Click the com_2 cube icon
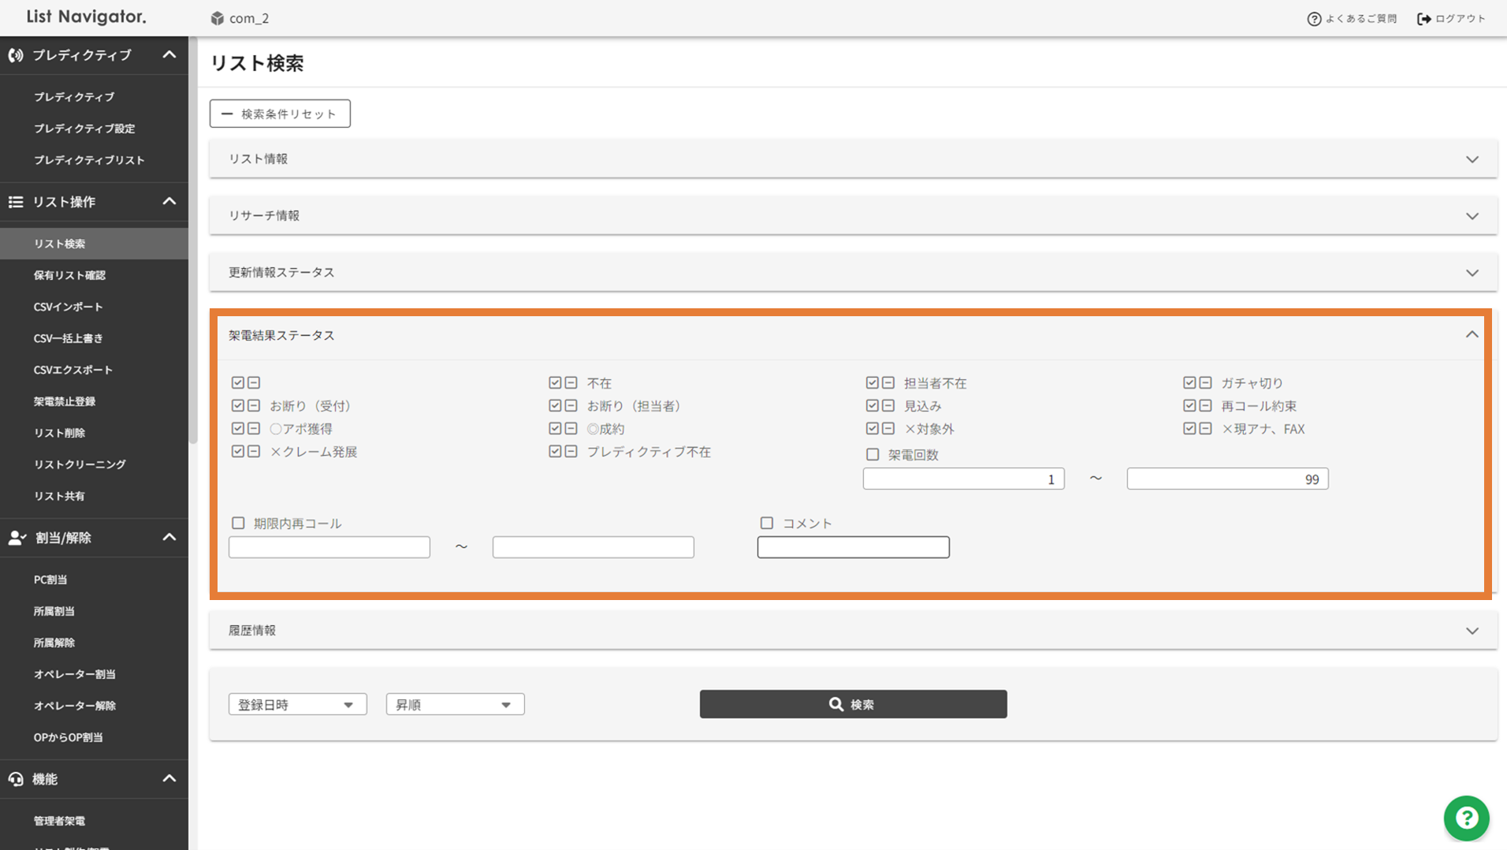The width and height of the screenshot is (1507, 850). coord(218,18)
